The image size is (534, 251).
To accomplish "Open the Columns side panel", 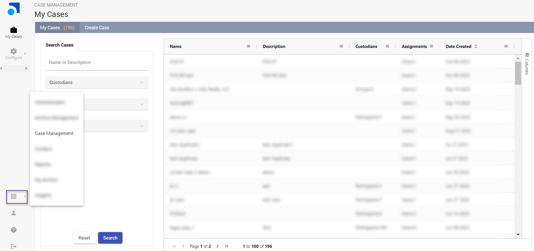I will (527, 64).
